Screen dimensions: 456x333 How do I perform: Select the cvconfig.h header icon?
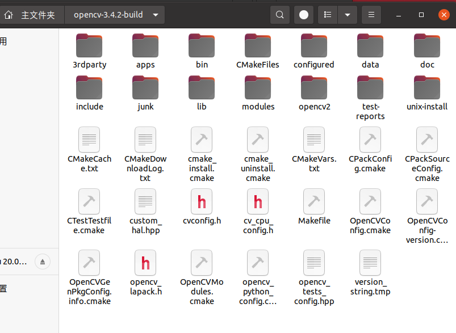[202, 201]
